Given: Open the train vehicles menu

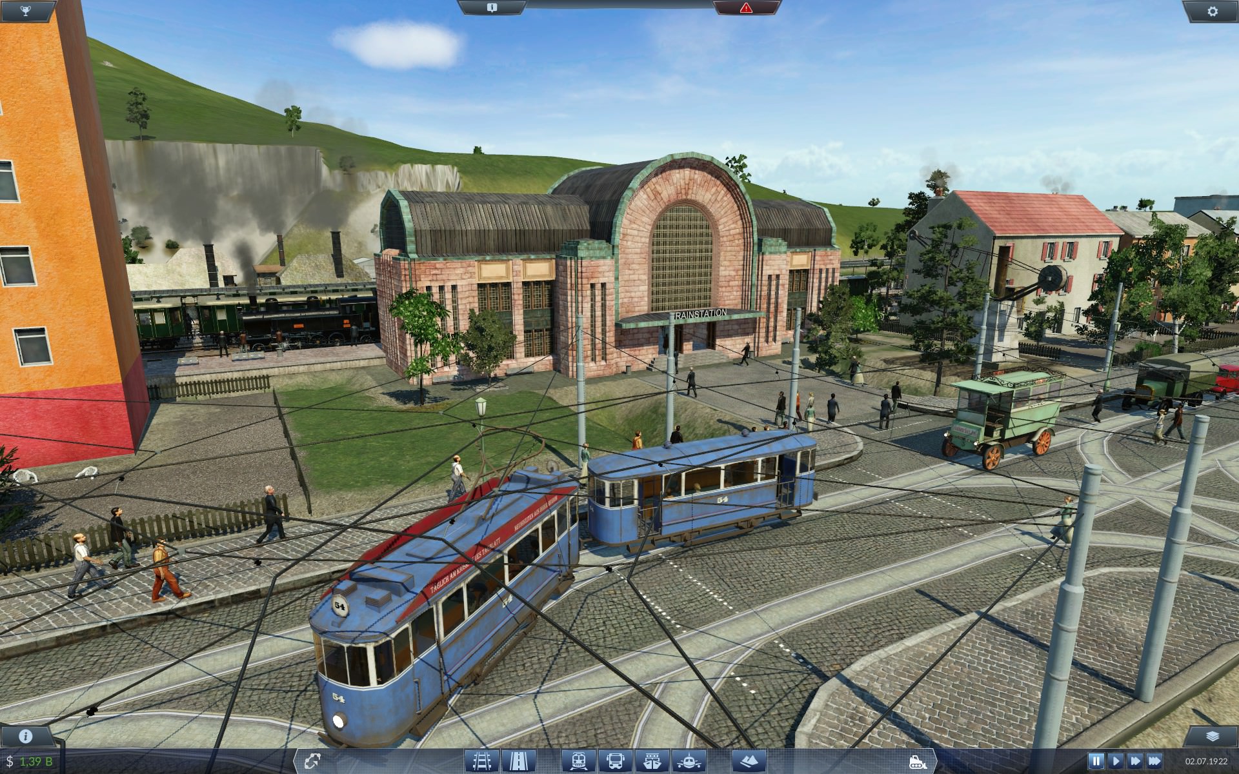Looking at the screenshot, I should pyautogui.click(x=578, y=761).
